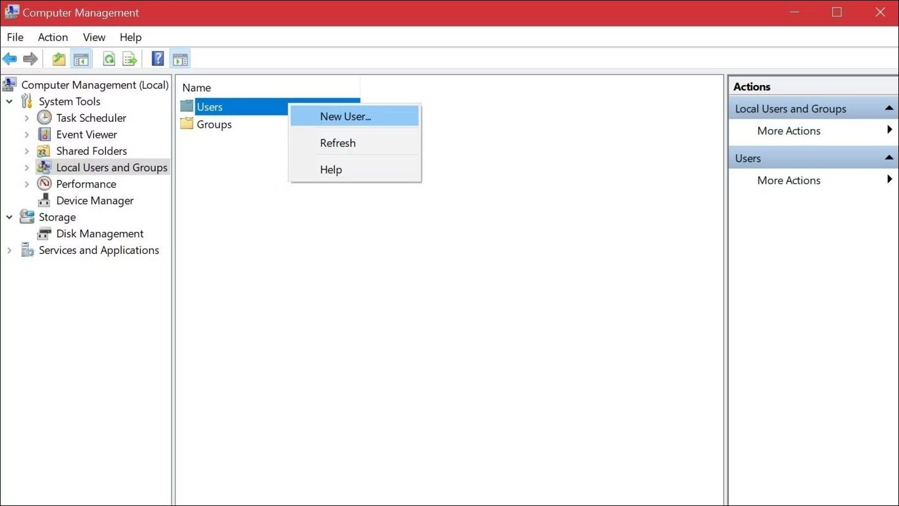Click the Services and Applications icon
The image size is (899, 506).
point(28,250)
